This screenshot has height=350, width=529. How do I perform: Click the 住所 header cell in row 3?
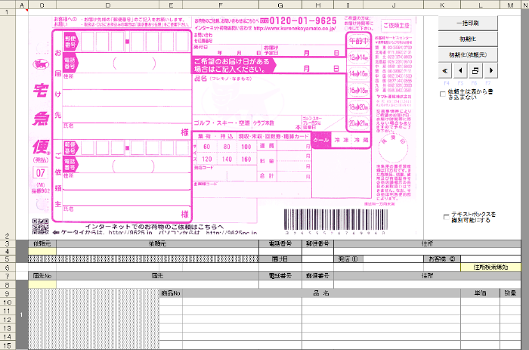[427, 243]
